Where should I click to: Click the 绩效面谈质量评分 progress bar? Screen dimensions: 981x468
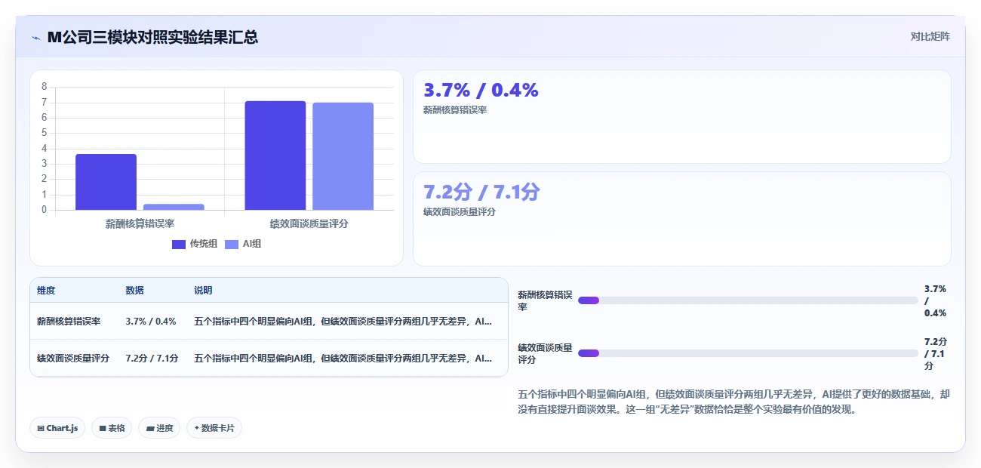coord(748,353)
